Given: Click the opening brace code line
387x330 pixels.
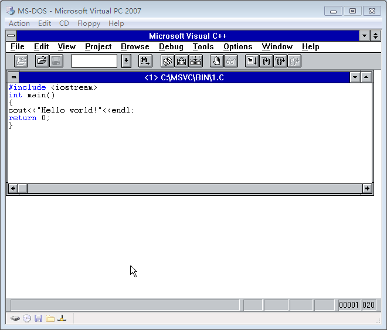Looking at the screenshot, I should coord(11,103).
